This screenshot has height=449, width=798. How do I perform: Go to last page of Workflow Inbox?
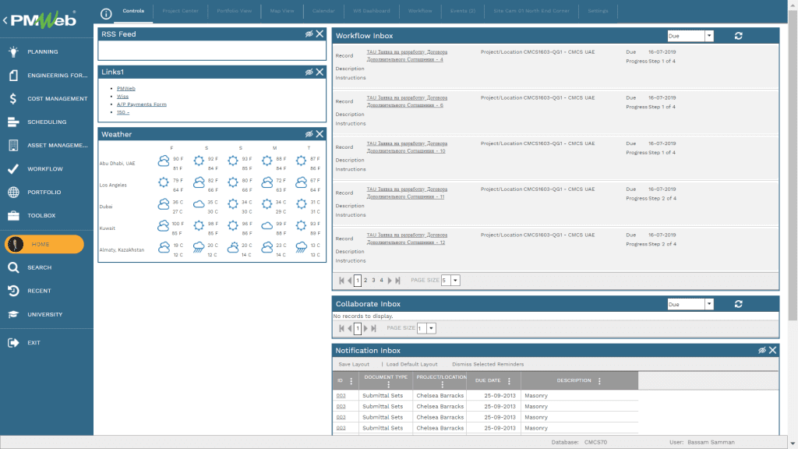click(x=398, y=281)
